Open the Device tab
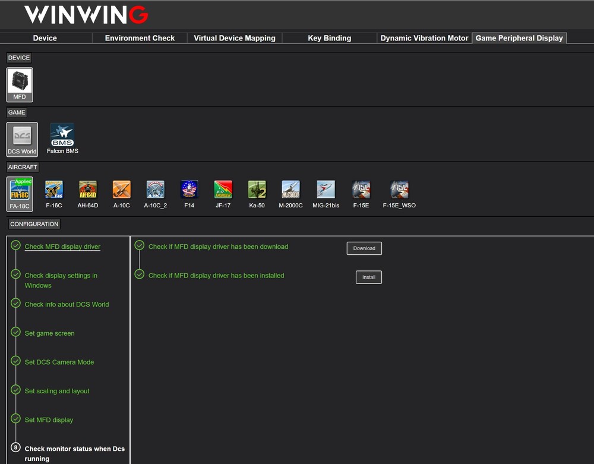 tap(45, 38)
